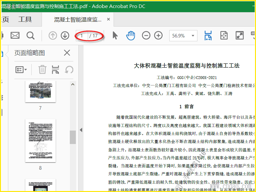Viewport: 256px width, 192px height.
Task: Click the fit full page icon
Action: 224,36
